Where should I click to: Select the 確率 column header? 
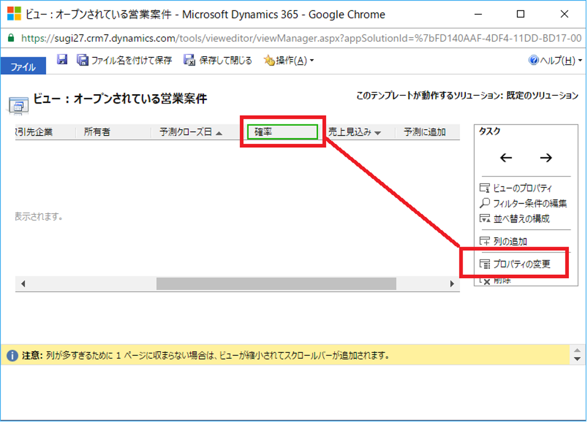[x=282, y=132]
